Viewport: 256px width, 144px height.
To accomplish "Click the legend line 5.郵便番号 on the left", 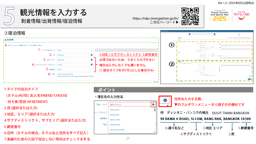I will [12, 127].
